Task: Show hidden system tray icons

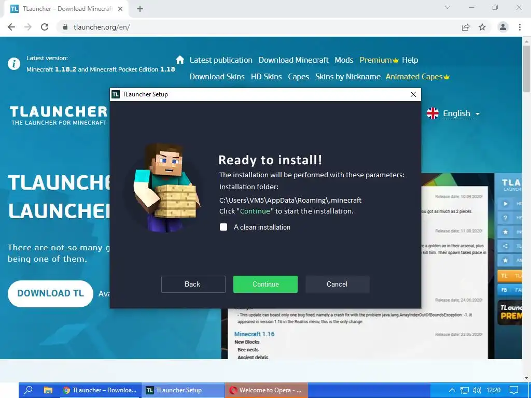Action: pos(452,390)
